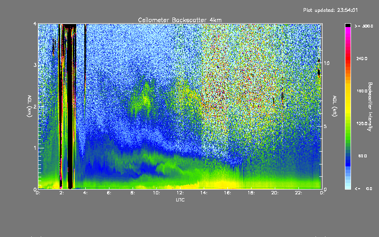Viewport: 379px width, 237px height.
Task: Click the '1' tick on AGL (km) axis
Action: [x=35, y=148]
